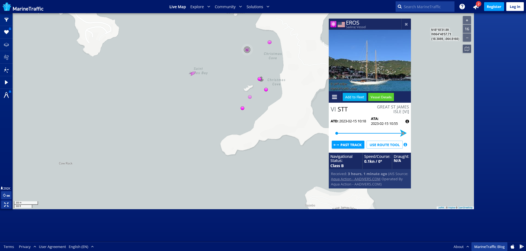Open Aqua Action - AADIVERS.COM link
The image size is (526, 251).
click(356, 179)
